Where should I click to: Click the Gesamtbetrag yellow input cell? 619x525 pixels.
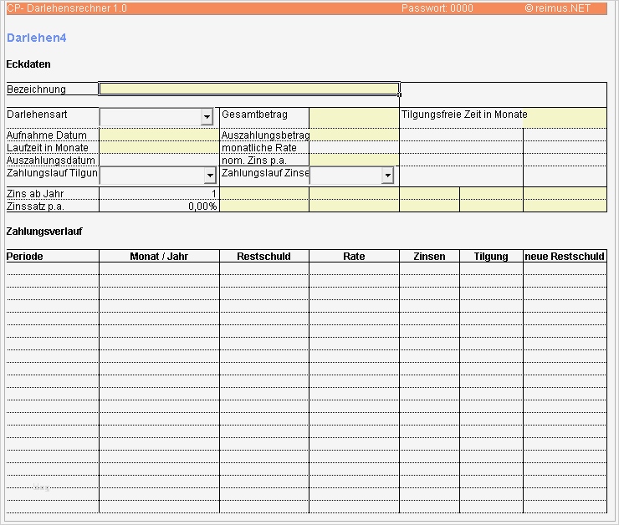tap(354, 118)
